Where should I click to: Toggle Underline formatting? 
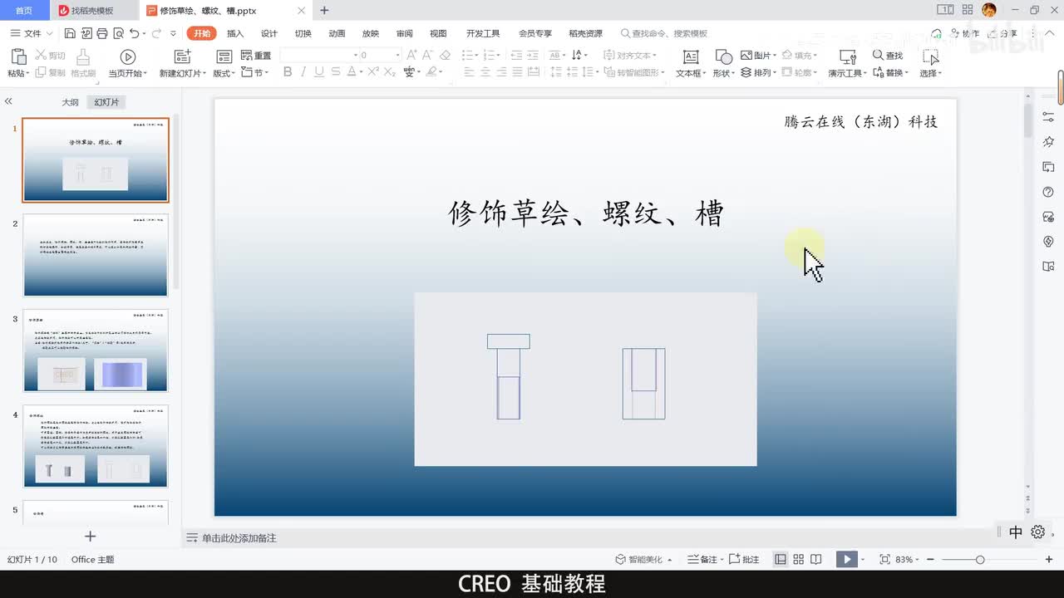point(319,72)
